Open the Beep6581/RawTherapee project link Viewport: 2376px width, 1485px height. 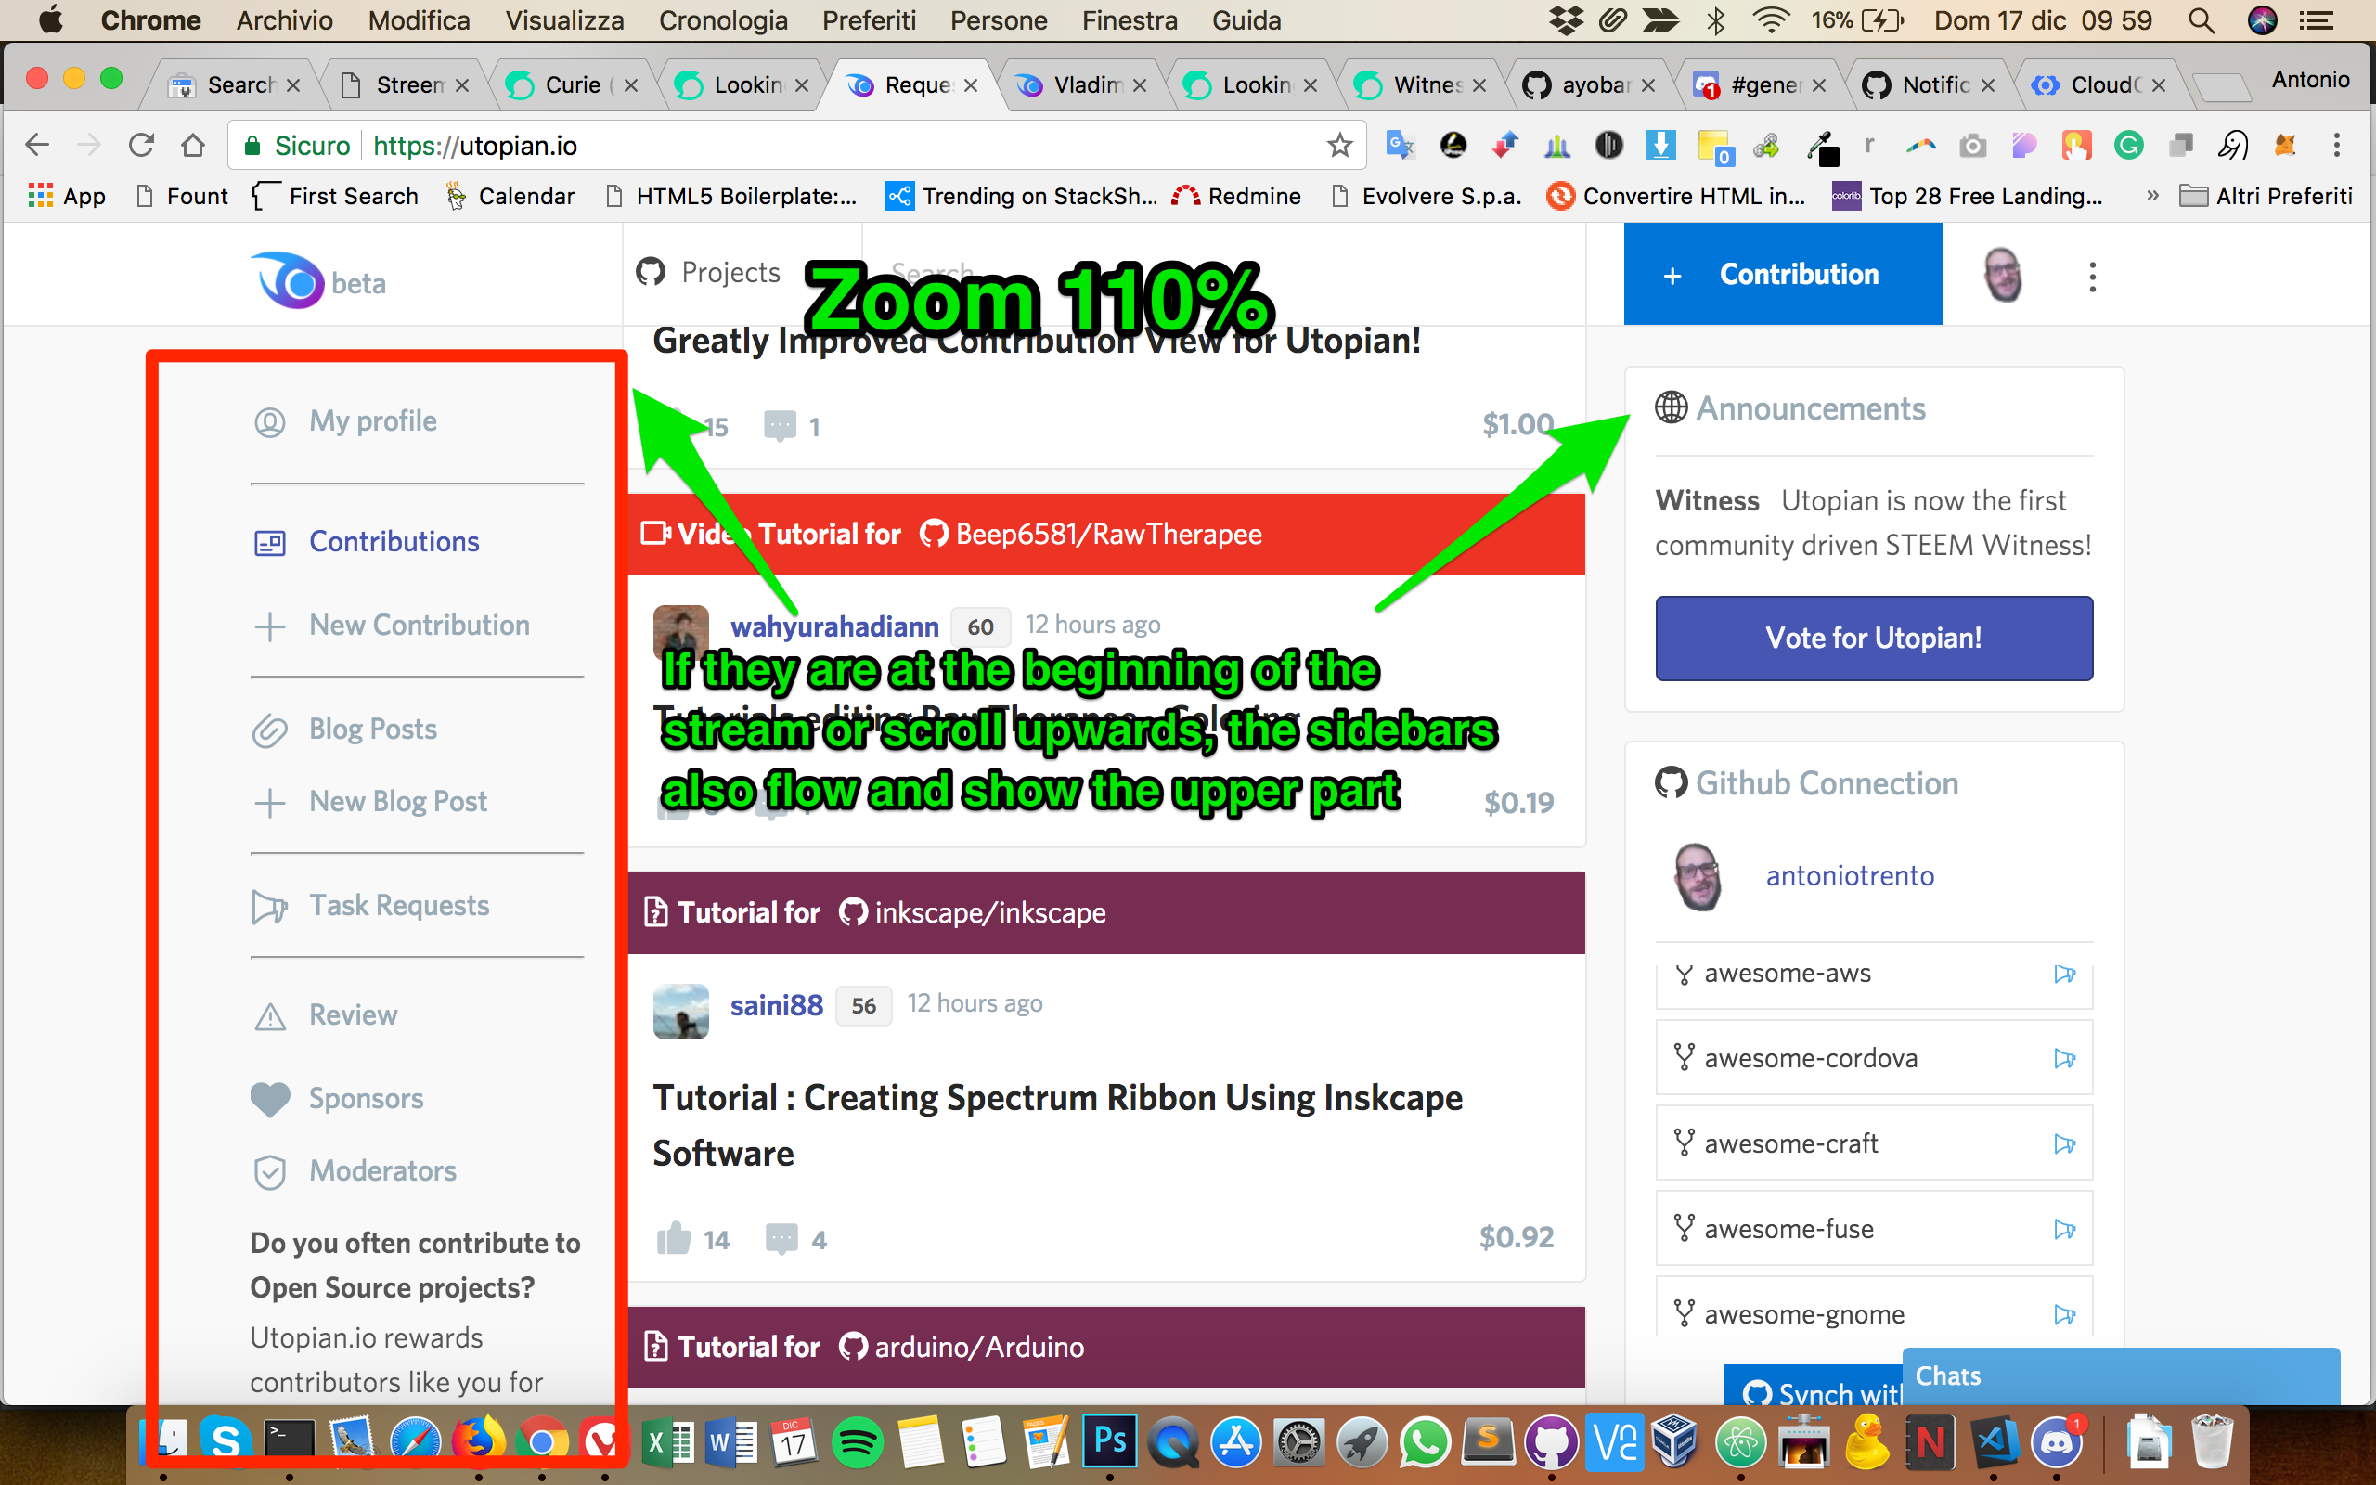[1108, 535]
